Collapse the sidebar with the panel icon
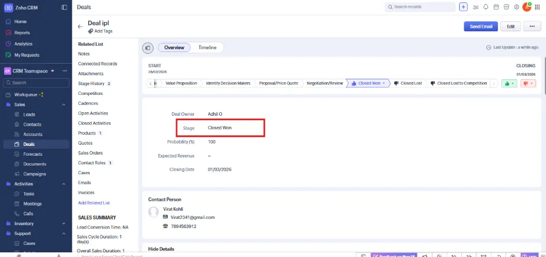Image resolution: width=546 pixels, height=257 pixels. (64, 8)
